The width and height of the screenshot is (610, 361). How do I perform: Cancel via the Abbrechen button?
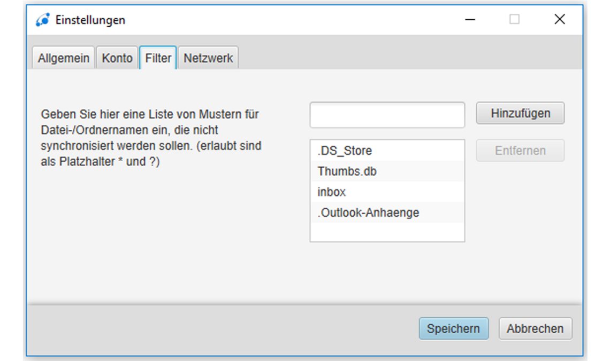[535, 328]
